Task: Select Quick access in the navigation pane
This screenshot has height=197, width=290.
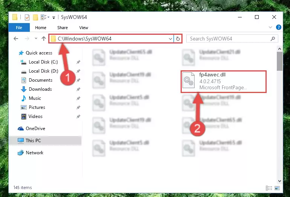Action: click(x=35, y=53)
